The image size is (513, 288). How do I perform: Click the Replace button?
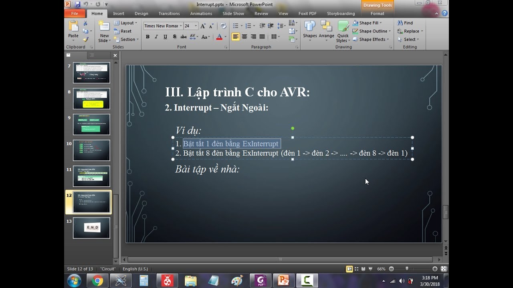[x=410, y=31]
